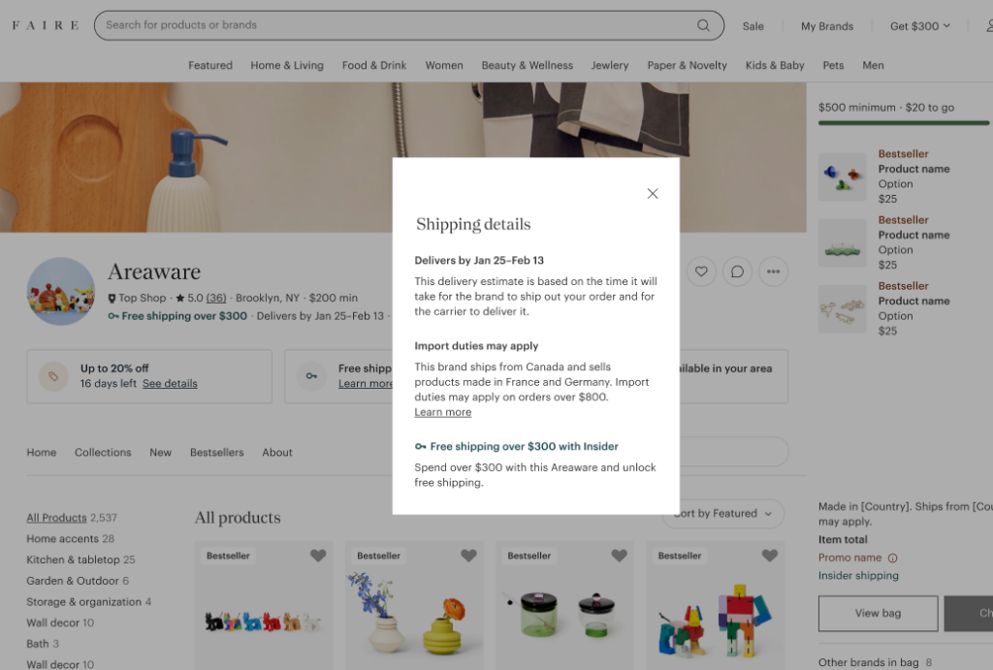The width and height of the screenshot is (993, 670).
Task: Click the Promo name info icon
Action: (x=893, y=558)
